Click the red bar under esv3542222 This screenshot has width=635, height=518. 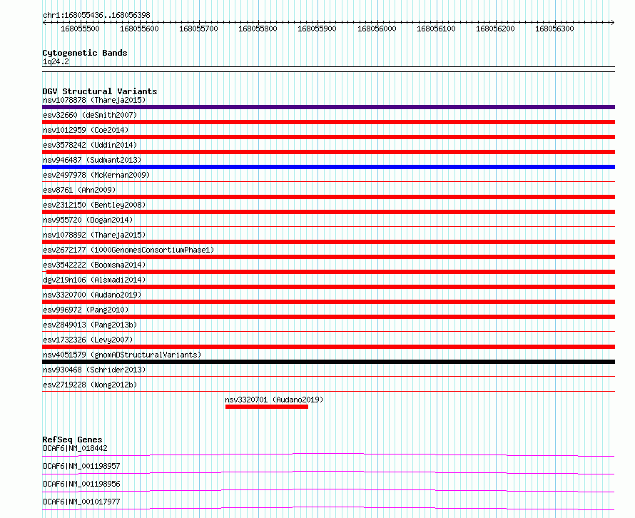click(x=330, y=272)
